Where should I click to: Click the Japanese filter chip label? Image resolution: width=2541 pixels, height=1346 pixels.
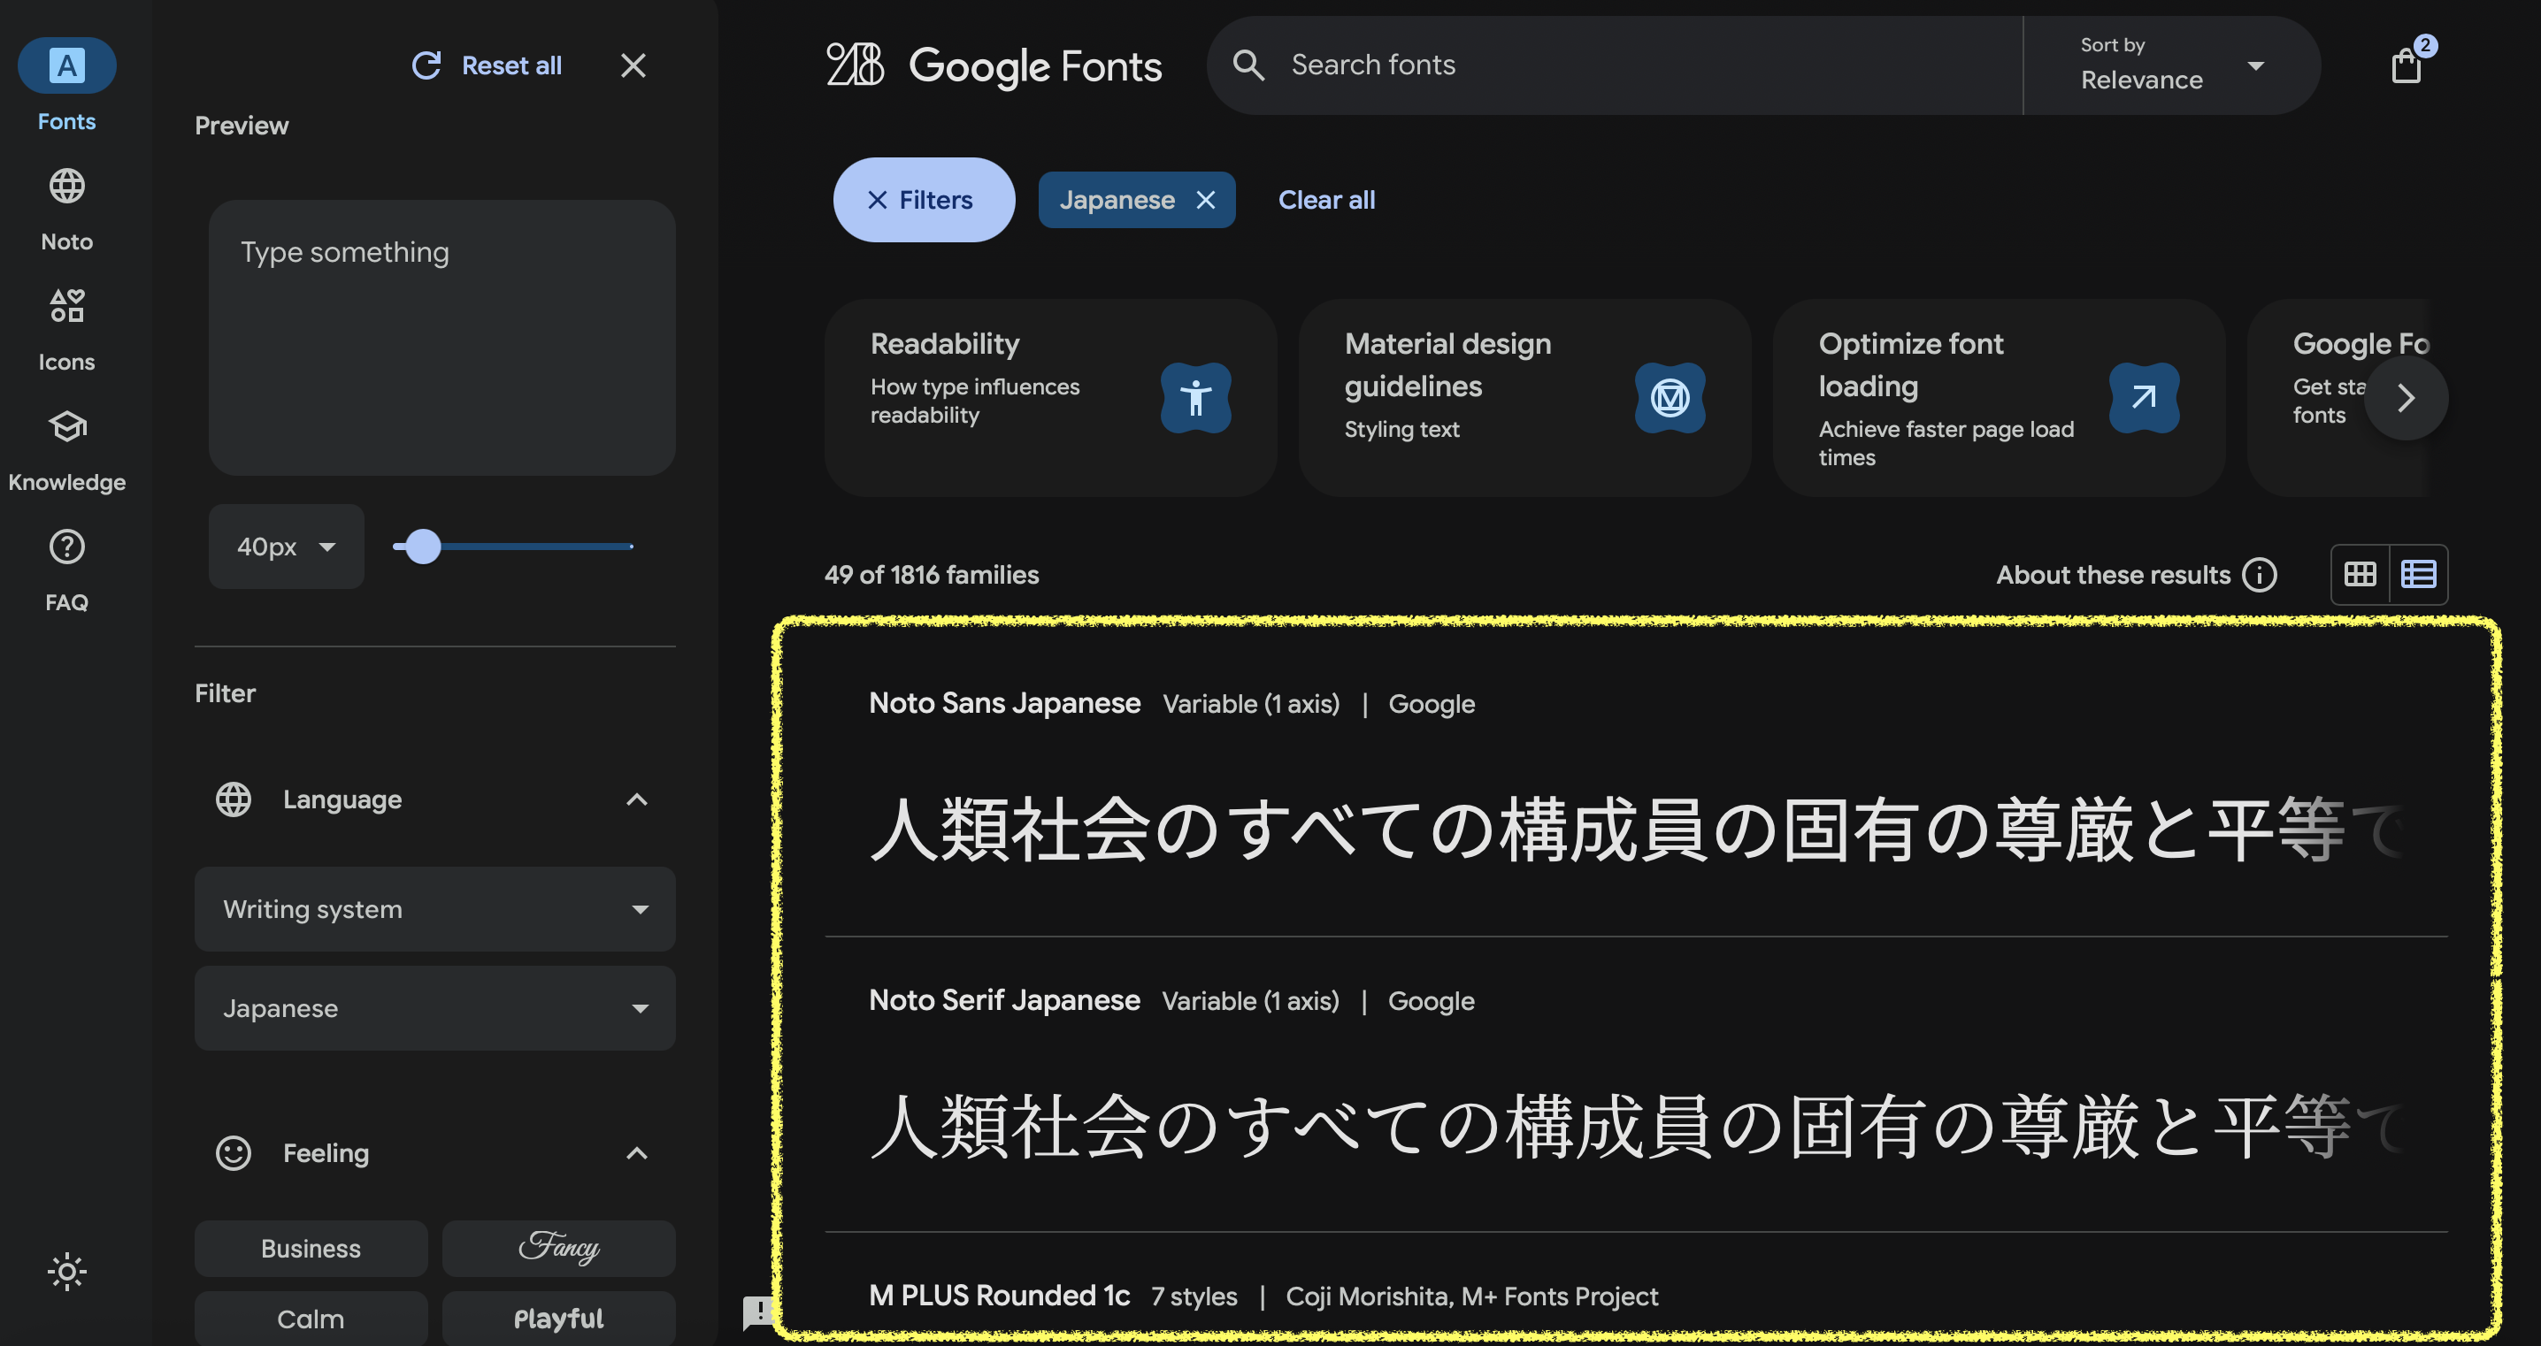pyautogui.click(x=1117, y=200)
